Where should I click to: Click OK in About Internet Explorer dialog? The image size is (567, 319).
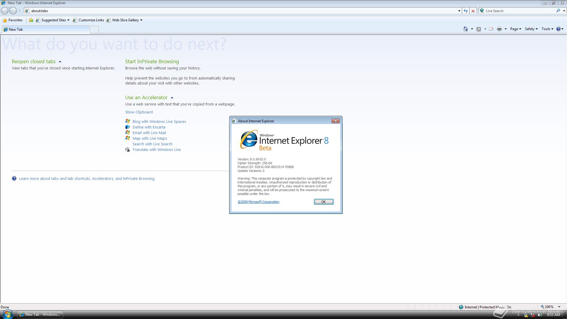[x=324, y=202]
